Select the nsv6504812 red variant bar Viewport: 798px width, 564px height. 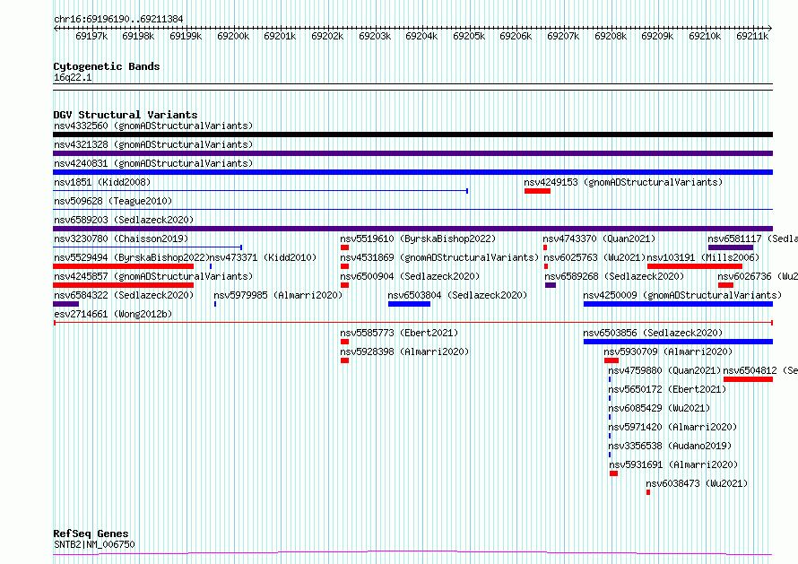(748, 379)
